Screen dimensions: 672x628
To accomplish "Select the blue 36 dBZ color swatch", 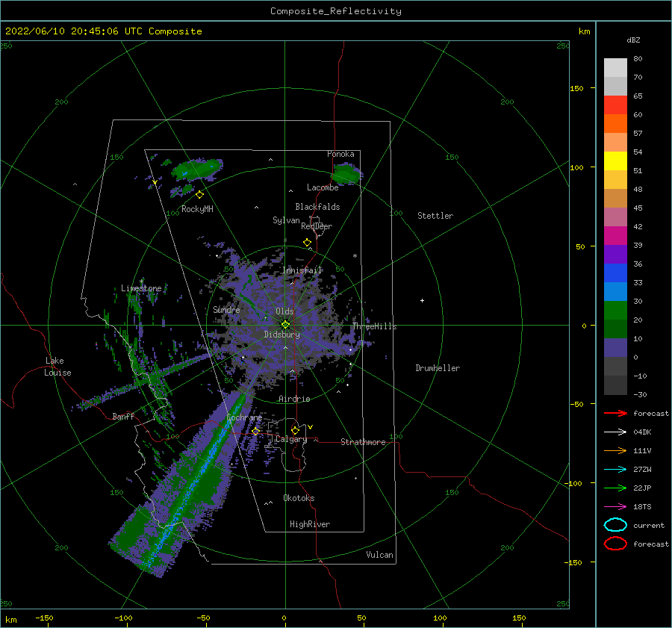I will coord(615,273).
